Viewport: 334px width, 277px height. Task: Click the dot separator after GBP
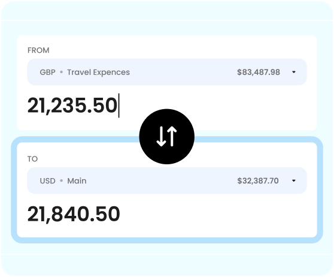click(61, 72)
